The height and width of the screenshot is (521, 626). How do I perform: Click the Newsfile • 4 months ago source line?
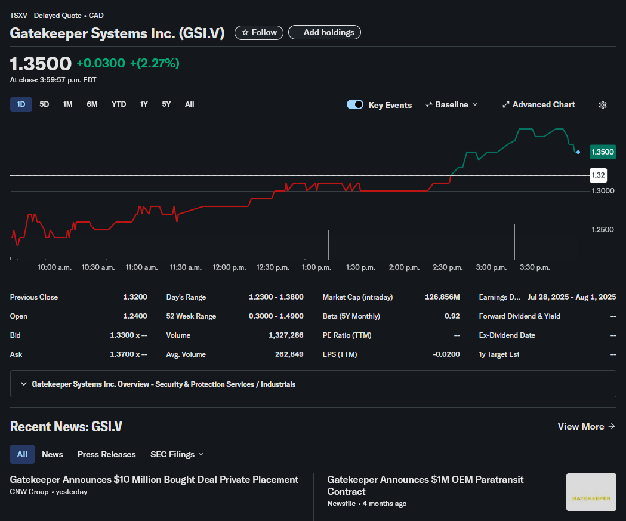tap(367, 504)
